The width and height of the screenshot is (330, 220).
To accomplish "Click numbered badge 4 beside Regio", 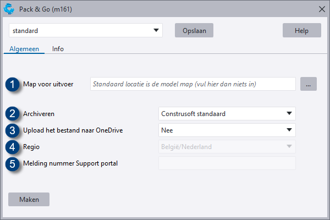I will [x=12, y=147].
